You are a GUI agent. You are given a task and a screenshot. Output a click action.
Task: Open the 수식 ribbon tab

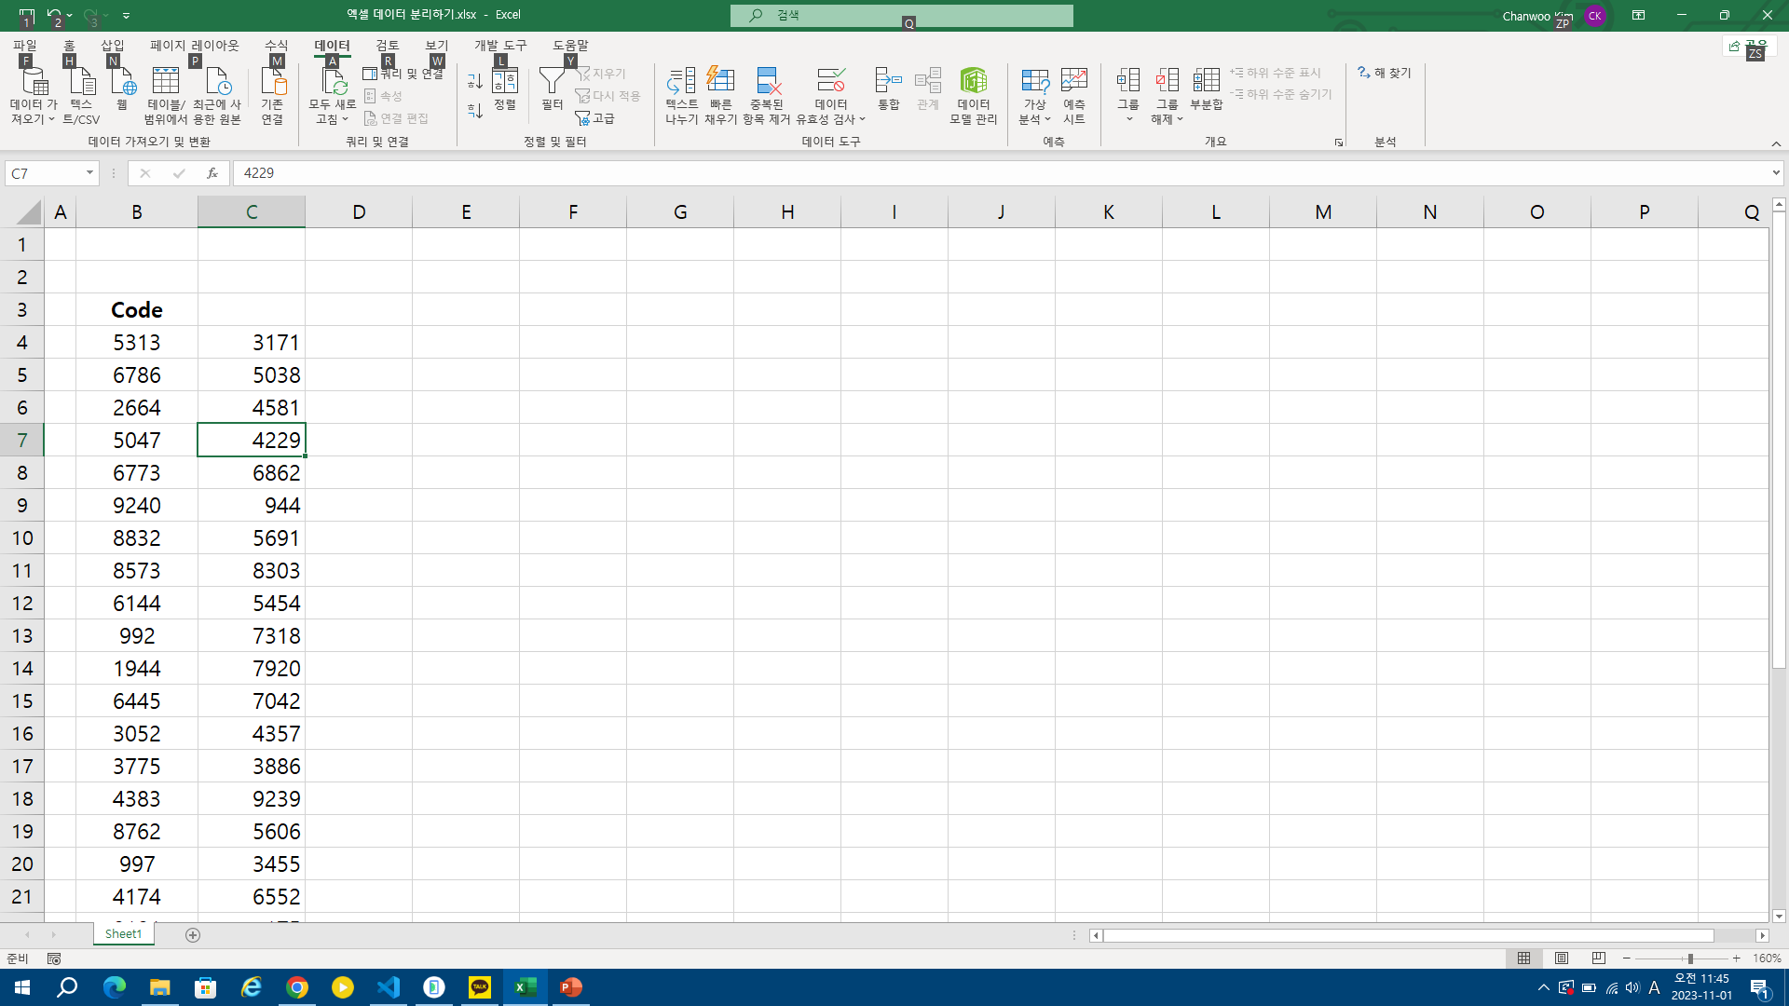276,45
